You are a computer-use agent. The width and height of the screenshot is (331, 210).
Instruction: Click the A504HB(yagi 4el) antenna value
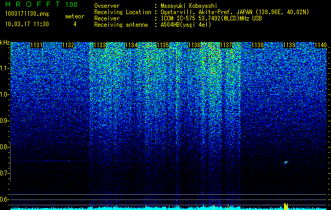186,25
